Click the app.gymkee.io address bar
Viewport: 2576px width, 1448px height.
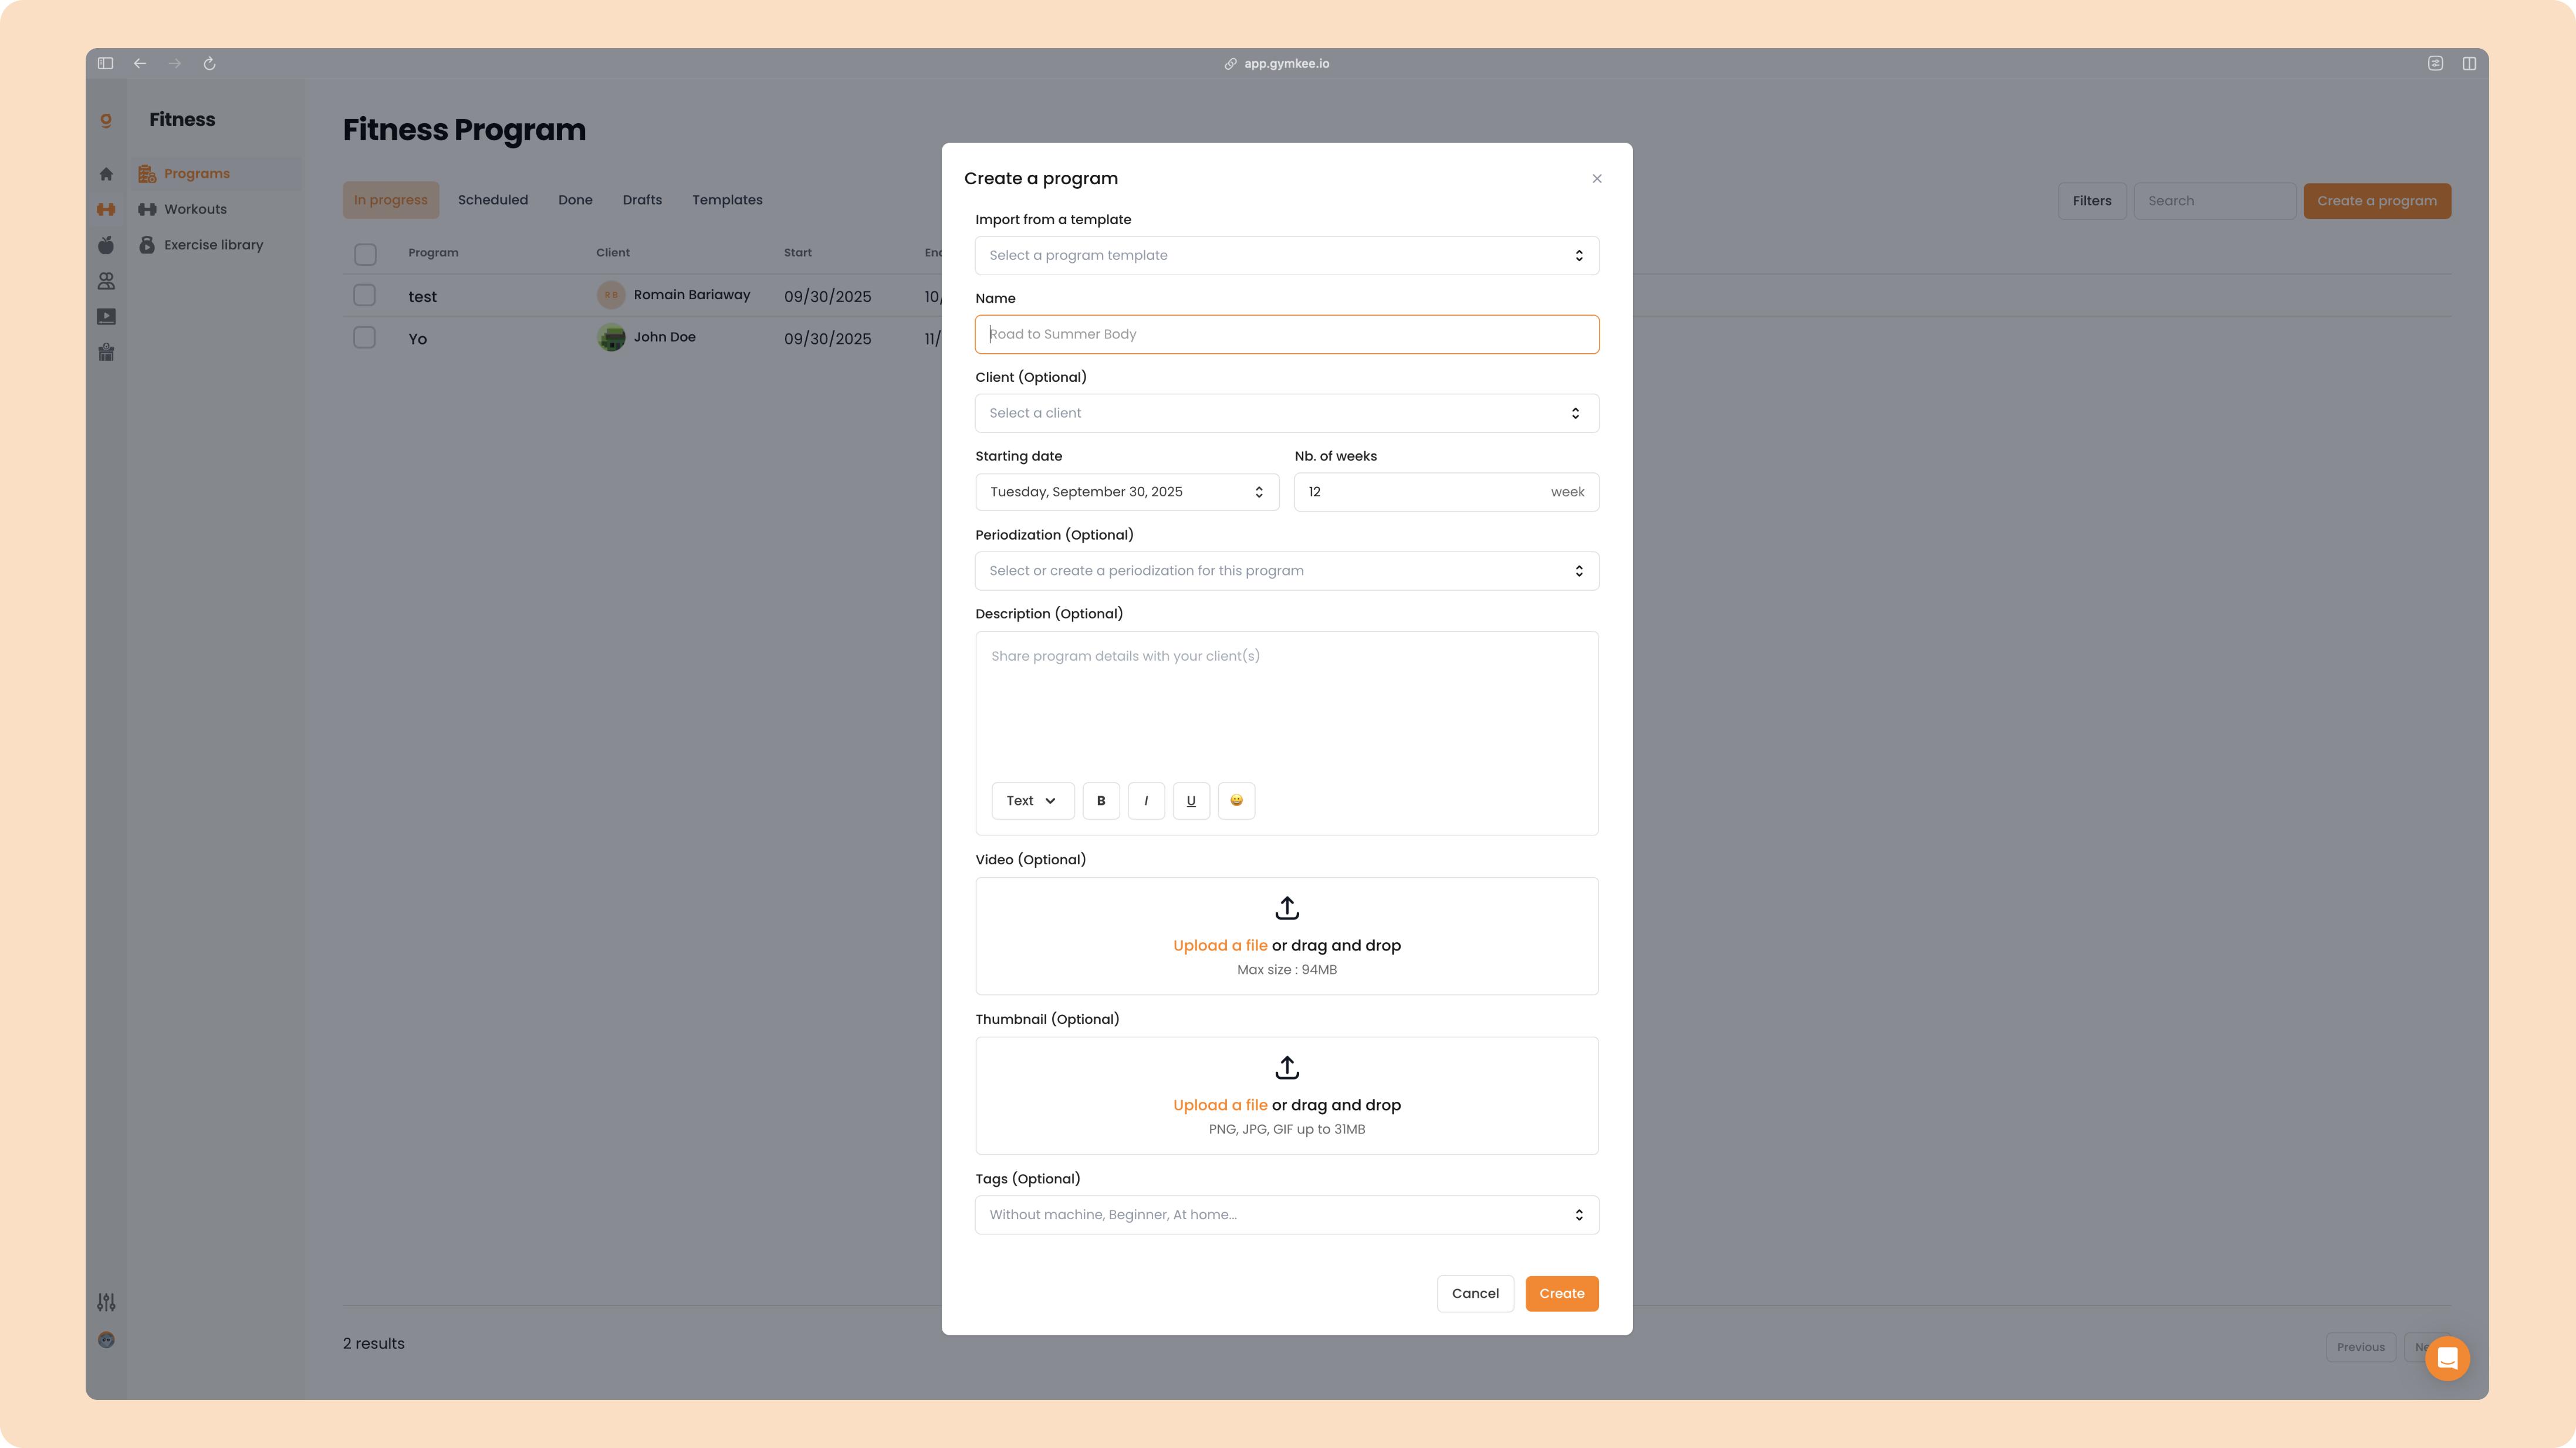tap(1277, 63)
